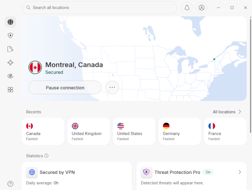Click the Montreal, Canada heading
Image resolution: width=252 pixels, height=190 pixels.
pos(74,65)
